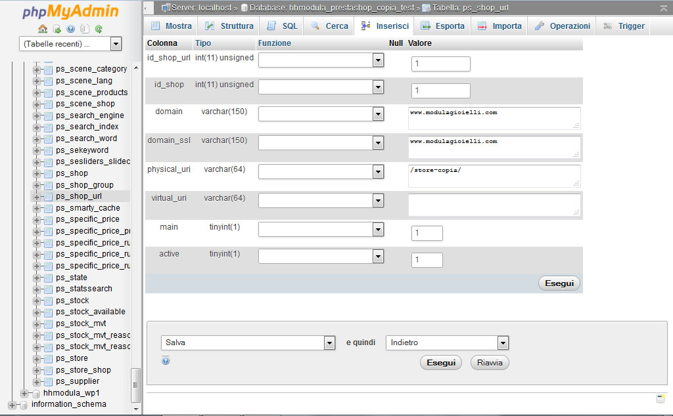Expand the ps_shop_group table node
The height and width of the screenshot is (416, 673).
click(37, 185)
